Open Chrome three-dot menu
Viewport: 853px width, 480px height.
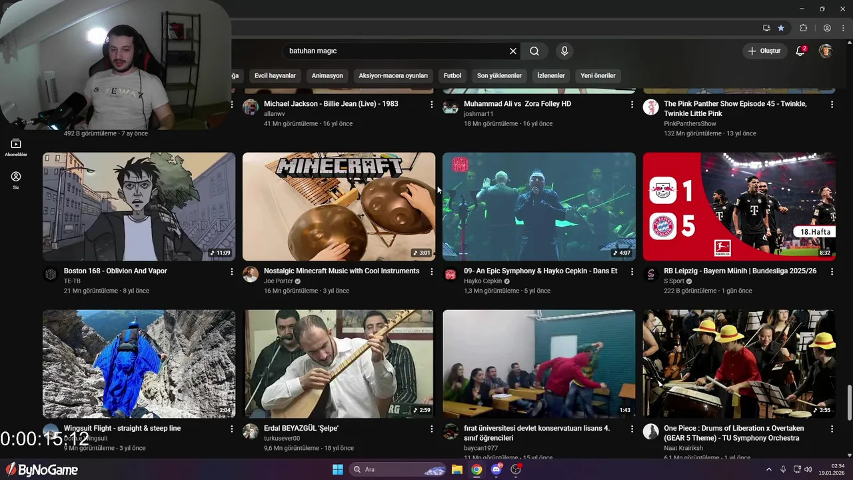click(843, 28)
